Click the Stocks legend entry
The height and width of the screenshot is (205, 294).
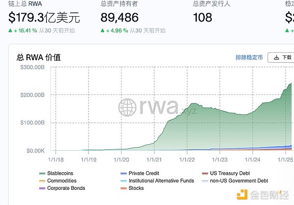tap(136, 188)
